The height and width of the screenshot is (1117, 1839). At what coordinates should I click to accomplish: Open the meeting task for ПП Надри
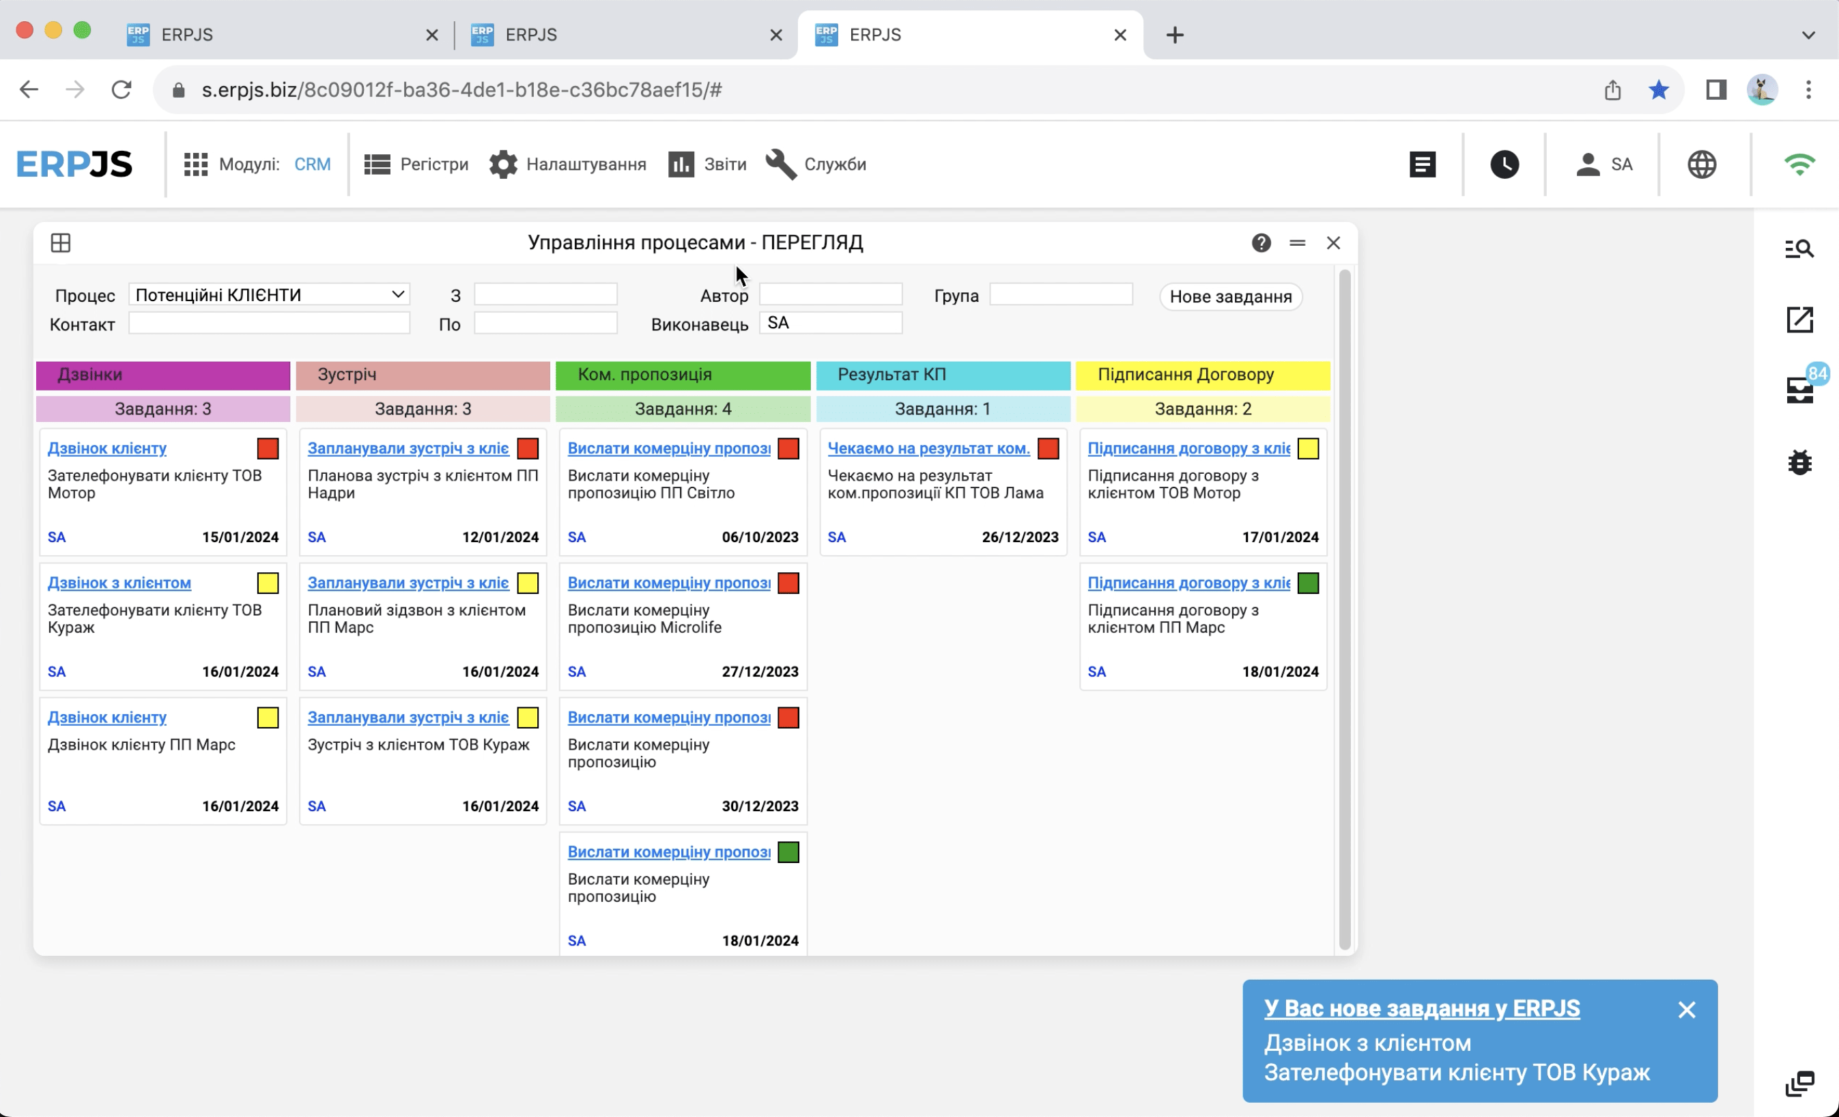click(x=408, y=448)
